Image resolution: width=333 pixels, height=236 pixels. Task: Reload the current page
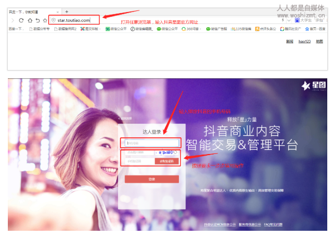pyautogui.click(x=21, y=20)
